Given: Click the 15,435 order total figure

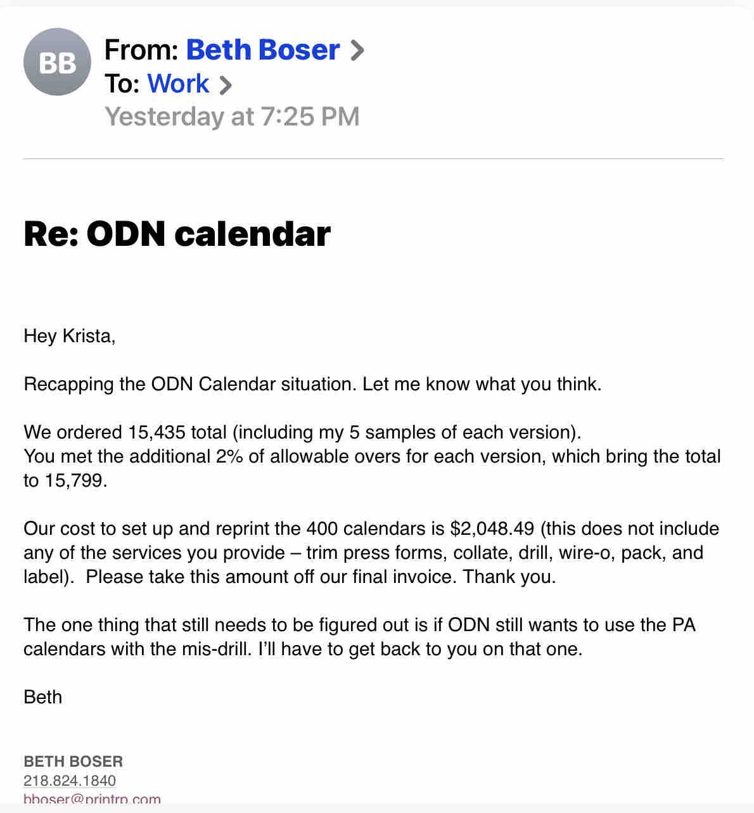Looking at the screenshot, I should tap(157, 432).
